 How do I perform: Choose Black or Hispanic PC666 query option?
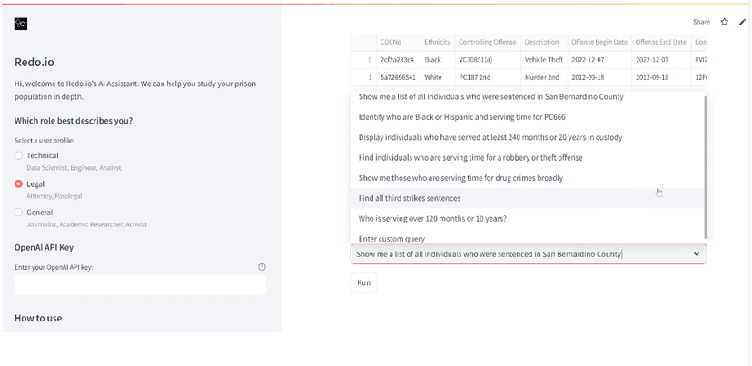click(460, 117)
